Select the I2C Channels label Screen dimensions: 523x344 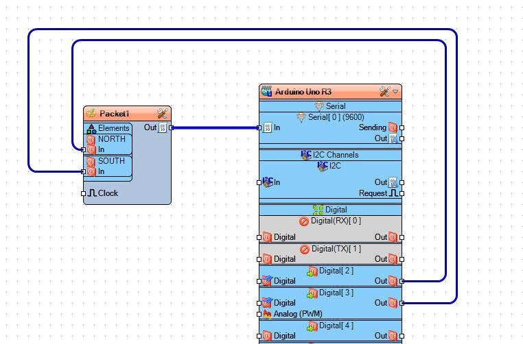click(x=336, y=155)
